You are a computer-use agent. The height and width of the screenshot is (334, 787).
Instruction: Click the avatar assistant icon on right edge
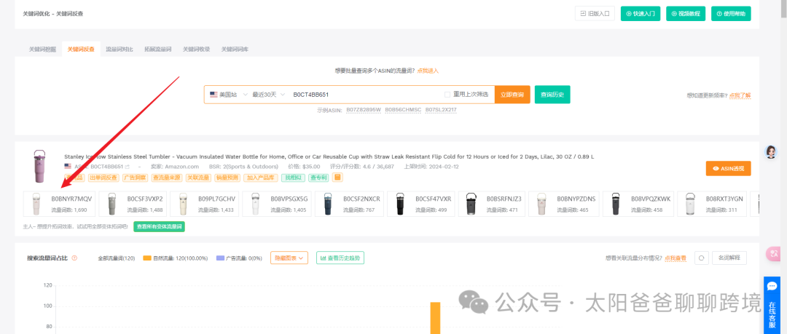(772, 152)
